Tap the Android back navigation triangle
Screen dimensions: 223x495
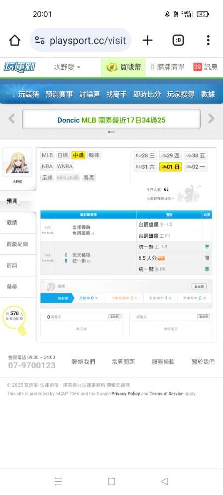[165, 481]
